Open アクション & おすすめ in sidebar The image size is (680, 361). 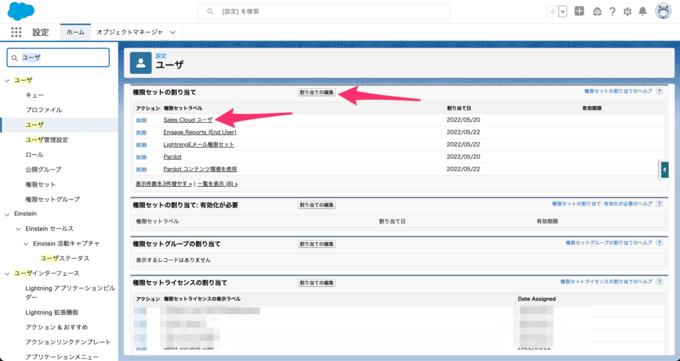[x=57, y=327]
